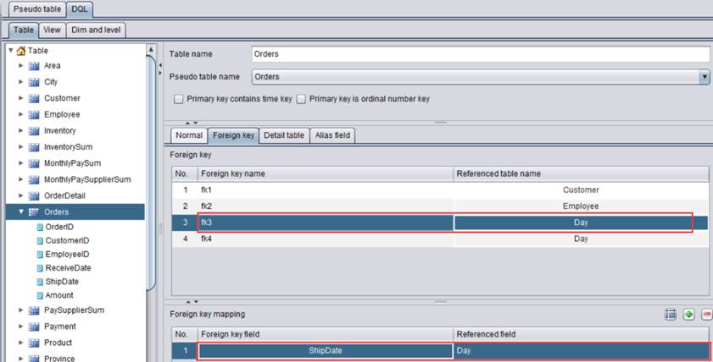This screenshot has width=713, height=362.
Task: Click the Orders table icon
Action: pos(34,212)
